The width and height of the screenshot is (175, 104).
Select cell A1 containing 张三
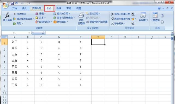(14, 42)
